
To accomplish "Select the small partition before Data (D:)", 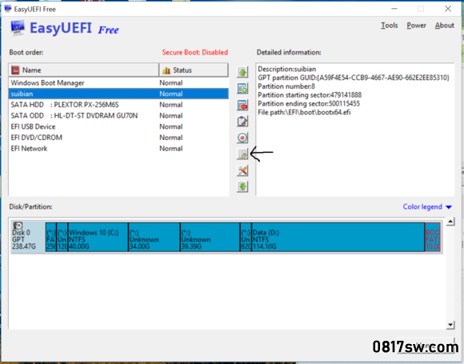I will 246,237.
